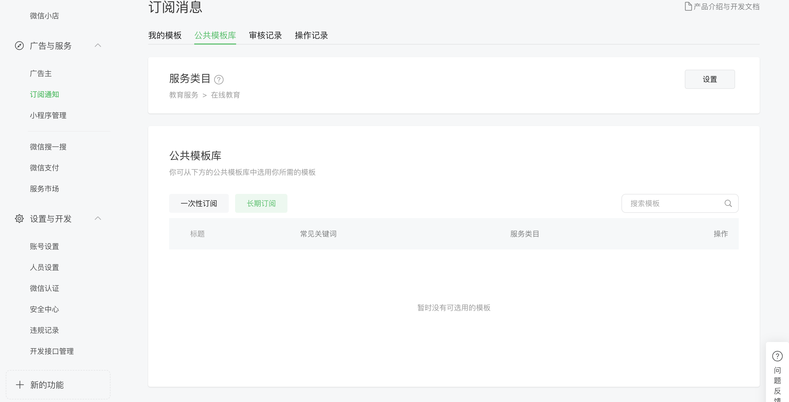Image resolution: width=789 pixels, height=402 pixels.
Task: Collapse the 设置与开发 section chevron
Action: pyautogui.click(x=98, y=218)
